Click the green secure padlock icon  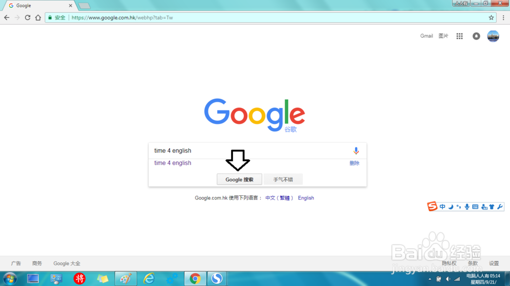(50, 17)
